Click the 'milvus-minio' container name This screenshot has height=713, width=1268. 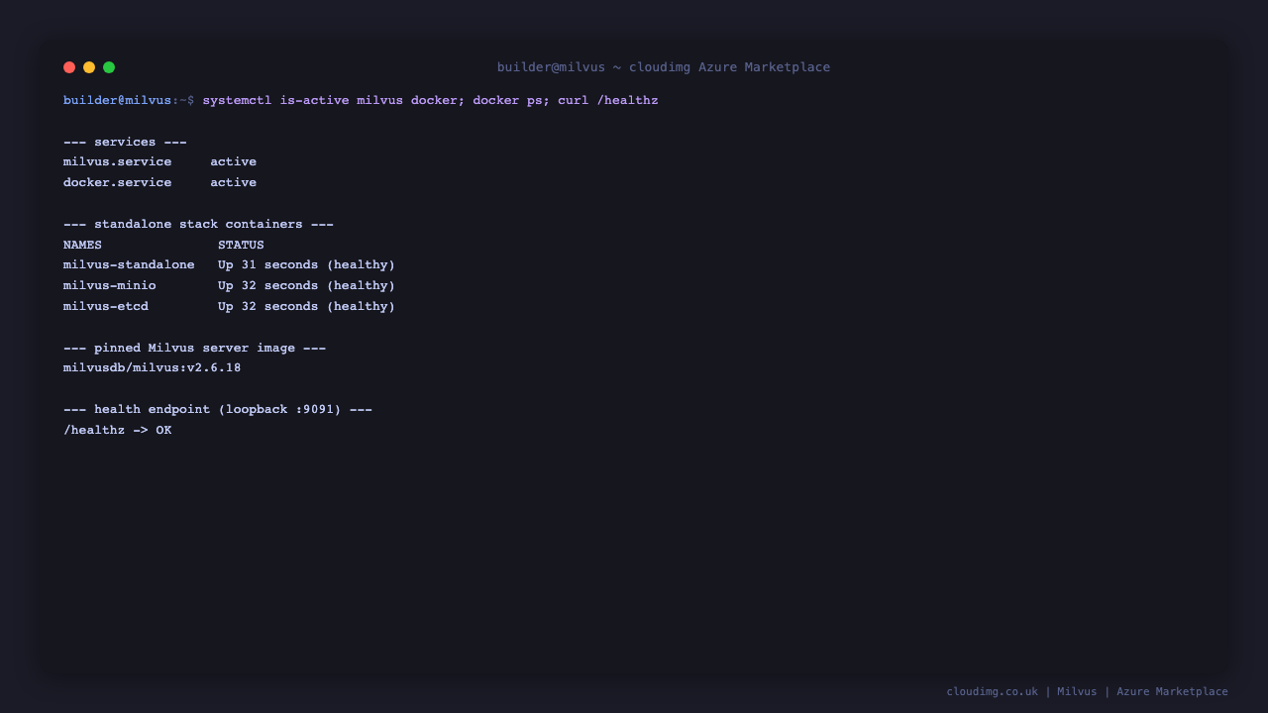(x=109, y=285)
